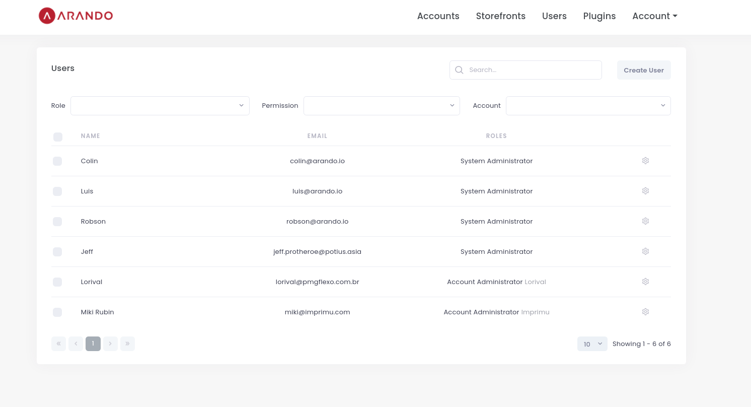Click the Create User button
Screen dimensions: 751x407
click(x=643, y=70)
